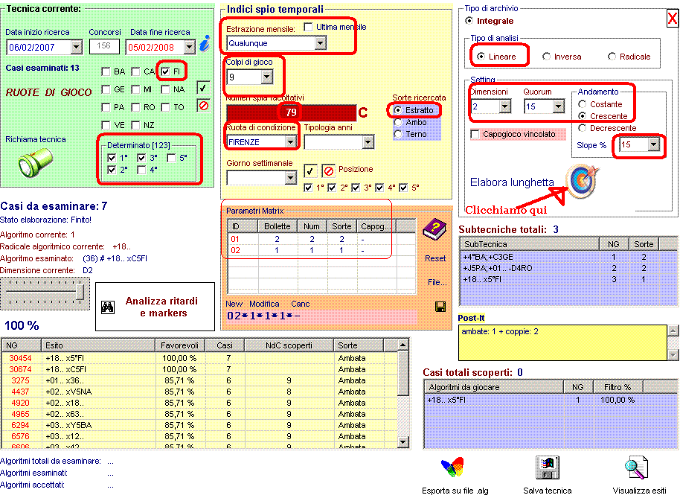Uncheck the FI wheel checkbox

coord(165,71)
